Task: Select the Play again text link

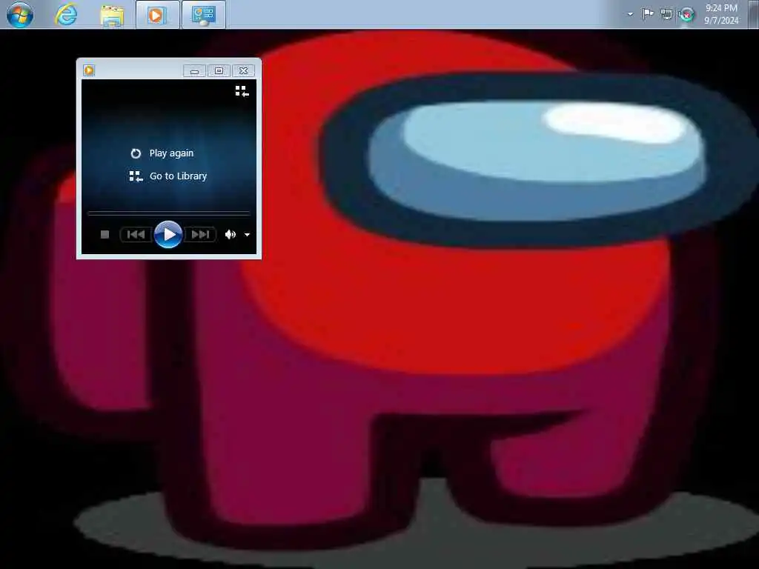Action: [x=171, y=153]
